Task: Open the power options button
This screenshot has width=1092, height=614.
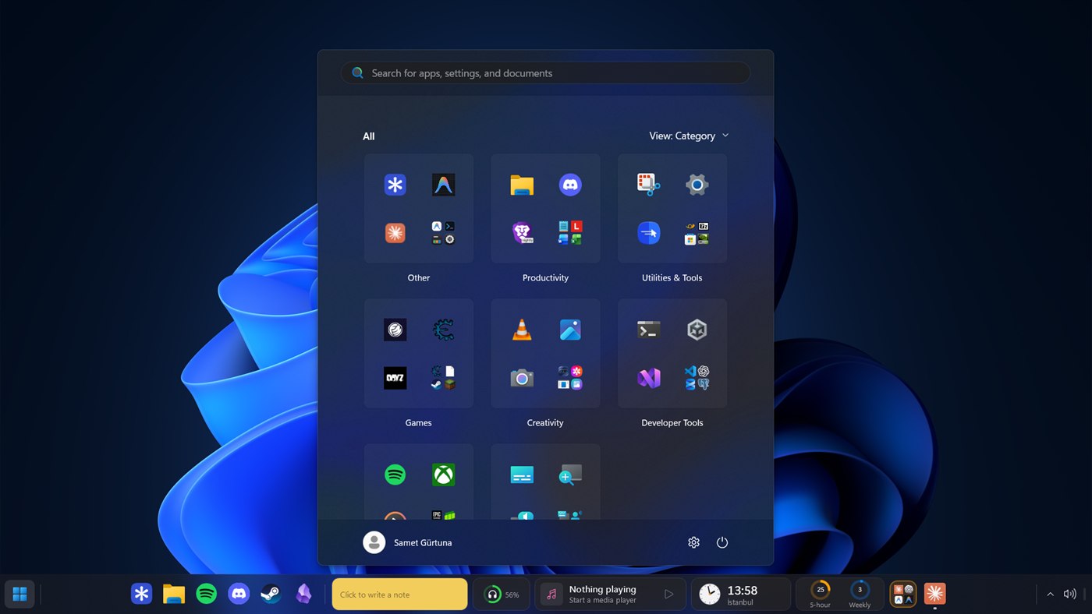Action: tap(722, 542)
